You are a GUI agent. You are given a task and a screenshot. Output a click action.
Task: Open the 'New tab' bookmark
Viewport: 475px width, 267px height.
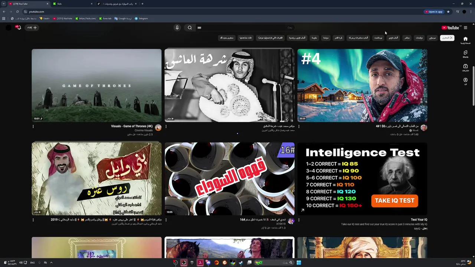(x=105, y=19)
